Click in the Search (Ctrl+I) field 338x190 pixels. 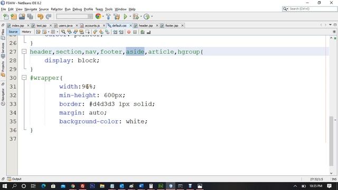(310, 9)
